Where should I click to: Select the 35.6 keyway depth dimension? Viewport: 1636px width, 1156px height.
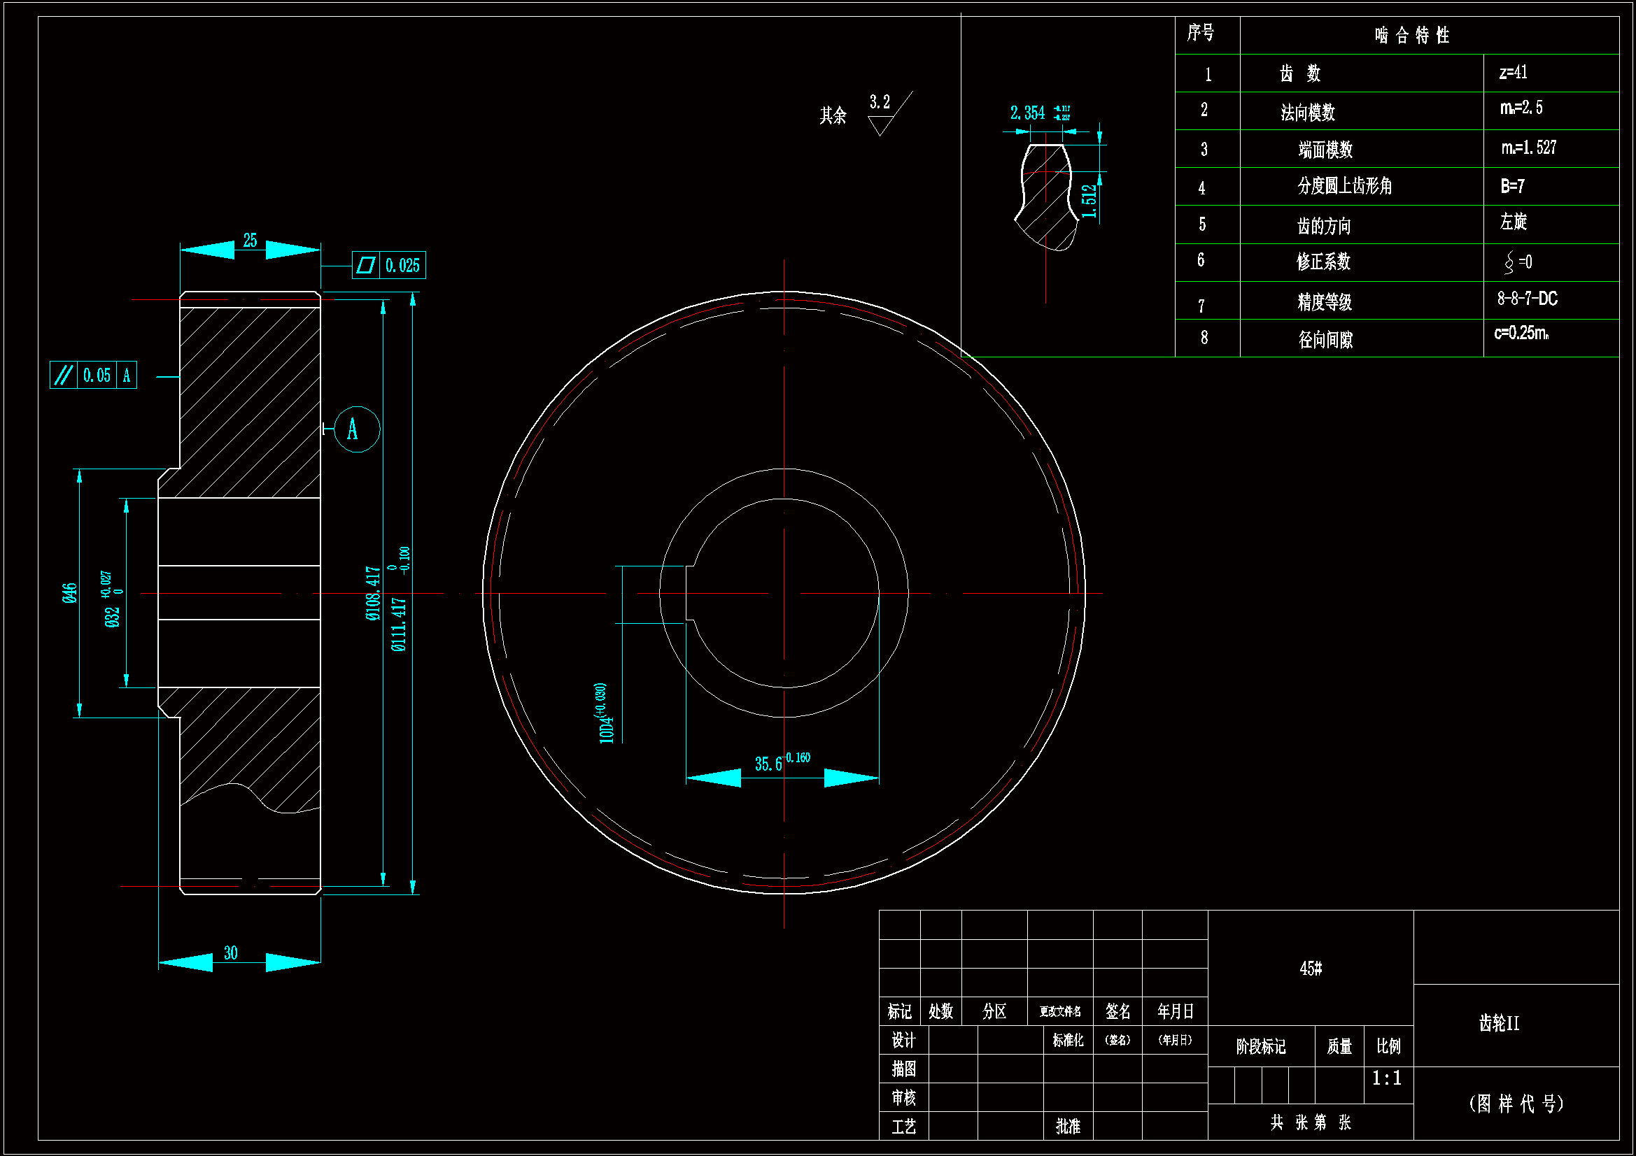(x=769, y=764)
